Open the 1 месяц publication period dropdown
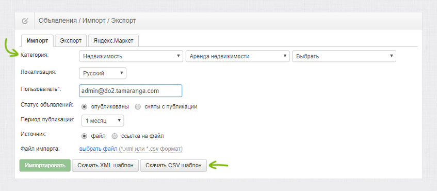Image resolution: width=437 pixels, height=191 pixels. point(103,121)
